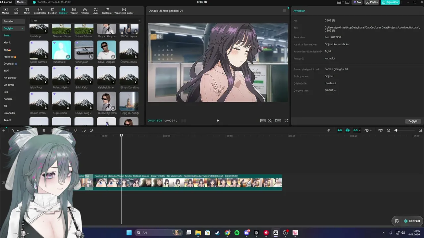Clear the transition search text
424x238 pixels.
click(x=139, y=20)
